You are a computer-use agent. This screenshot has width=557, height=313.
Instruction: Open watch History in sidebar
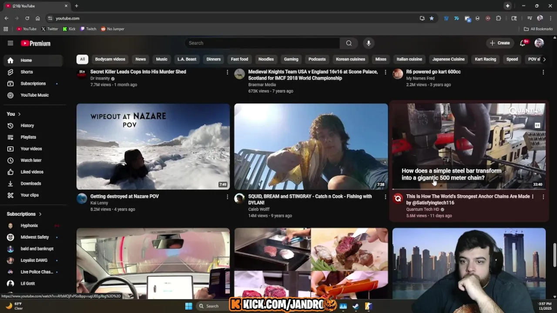[x=33, y=125]
